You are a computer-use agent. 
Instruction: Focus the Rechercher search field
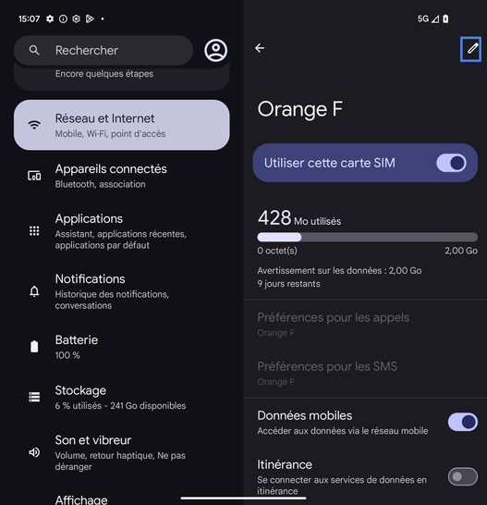[103, 50]
